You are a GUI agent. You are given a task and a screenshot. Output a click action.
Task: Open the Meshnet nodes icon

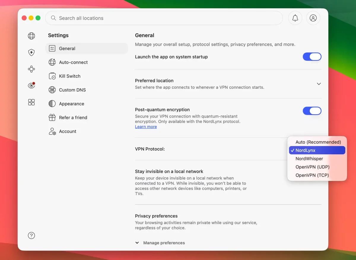[x=31, y=69]
